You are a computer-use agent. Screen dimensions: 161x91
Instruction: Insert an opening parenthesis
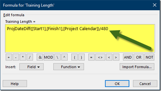click(x=74, y=57)
